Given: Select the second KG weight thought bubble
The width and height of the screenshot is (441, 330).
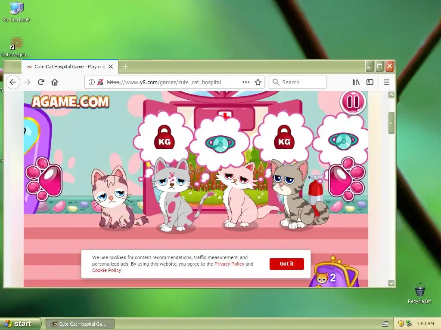Looking at the screenshot, I should coord(284,137).
